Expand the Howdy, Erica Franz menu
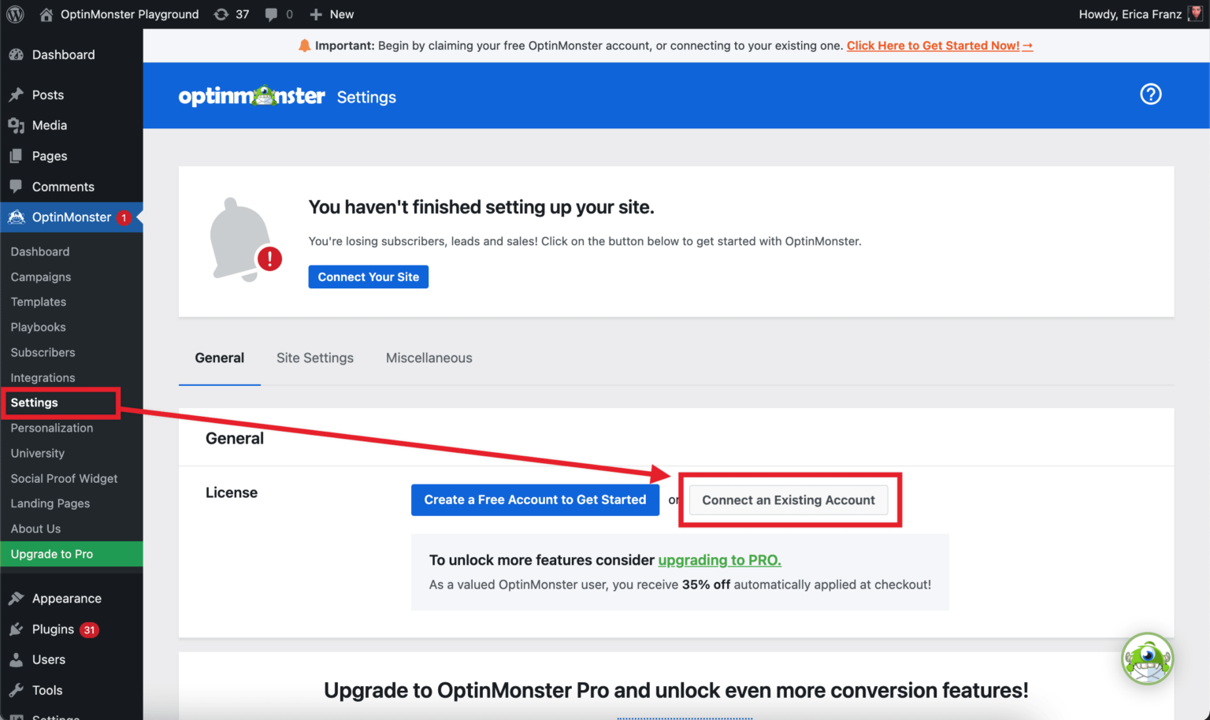This screenshot has width=1210, height=720. coord(1130,13)
